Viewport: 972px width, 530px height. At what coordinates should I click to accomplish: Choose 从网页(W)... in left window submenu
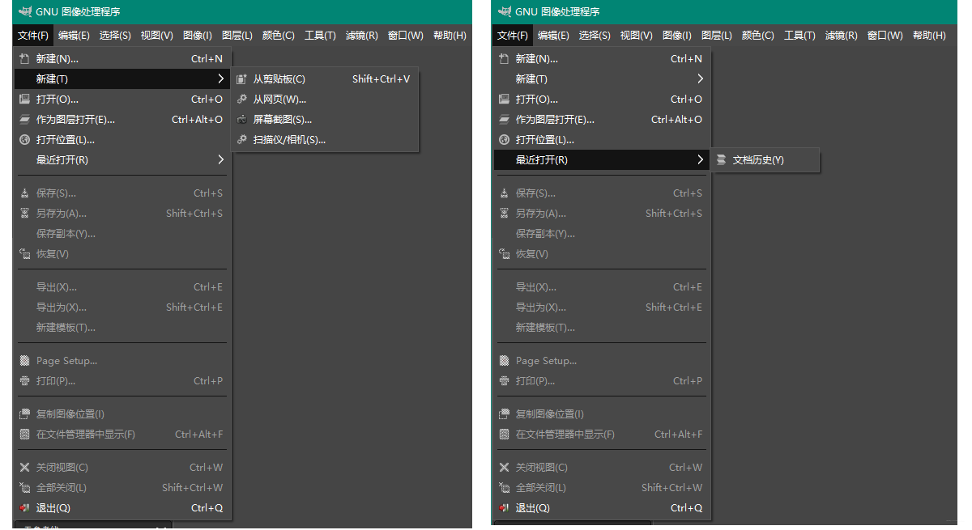tap(325, 99)
